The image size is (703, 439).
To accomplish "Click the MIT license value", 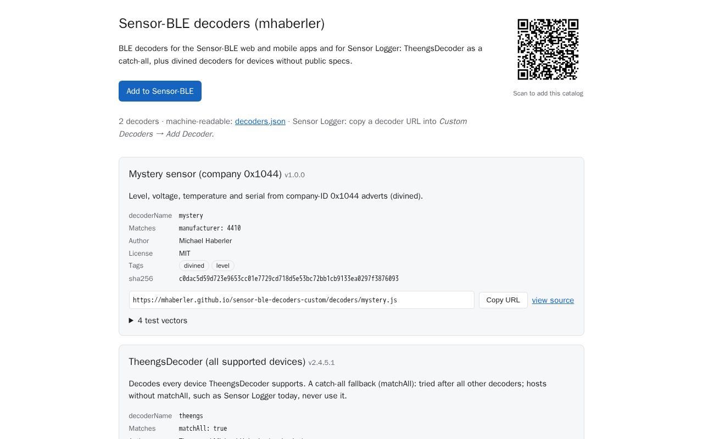I will pyautogui.click(x=185, y=254).
